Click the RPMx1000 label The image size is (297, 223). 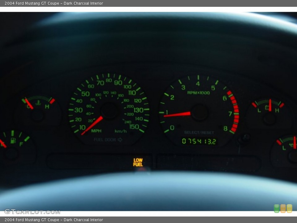[x=199, y=93]
